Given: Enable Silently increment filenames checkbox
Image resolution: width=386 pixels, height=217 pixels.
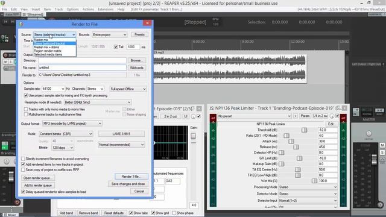Looking at the screenshot, I should [x=23, y=159].
